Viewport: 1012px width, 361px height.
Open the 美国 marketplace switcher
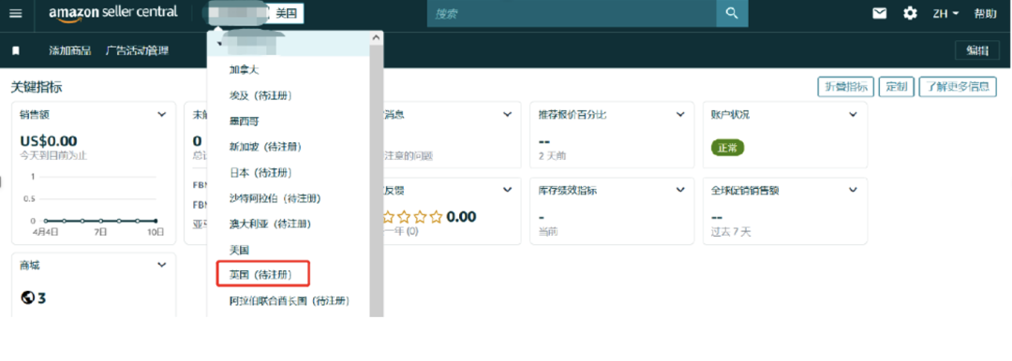point(286,13)
